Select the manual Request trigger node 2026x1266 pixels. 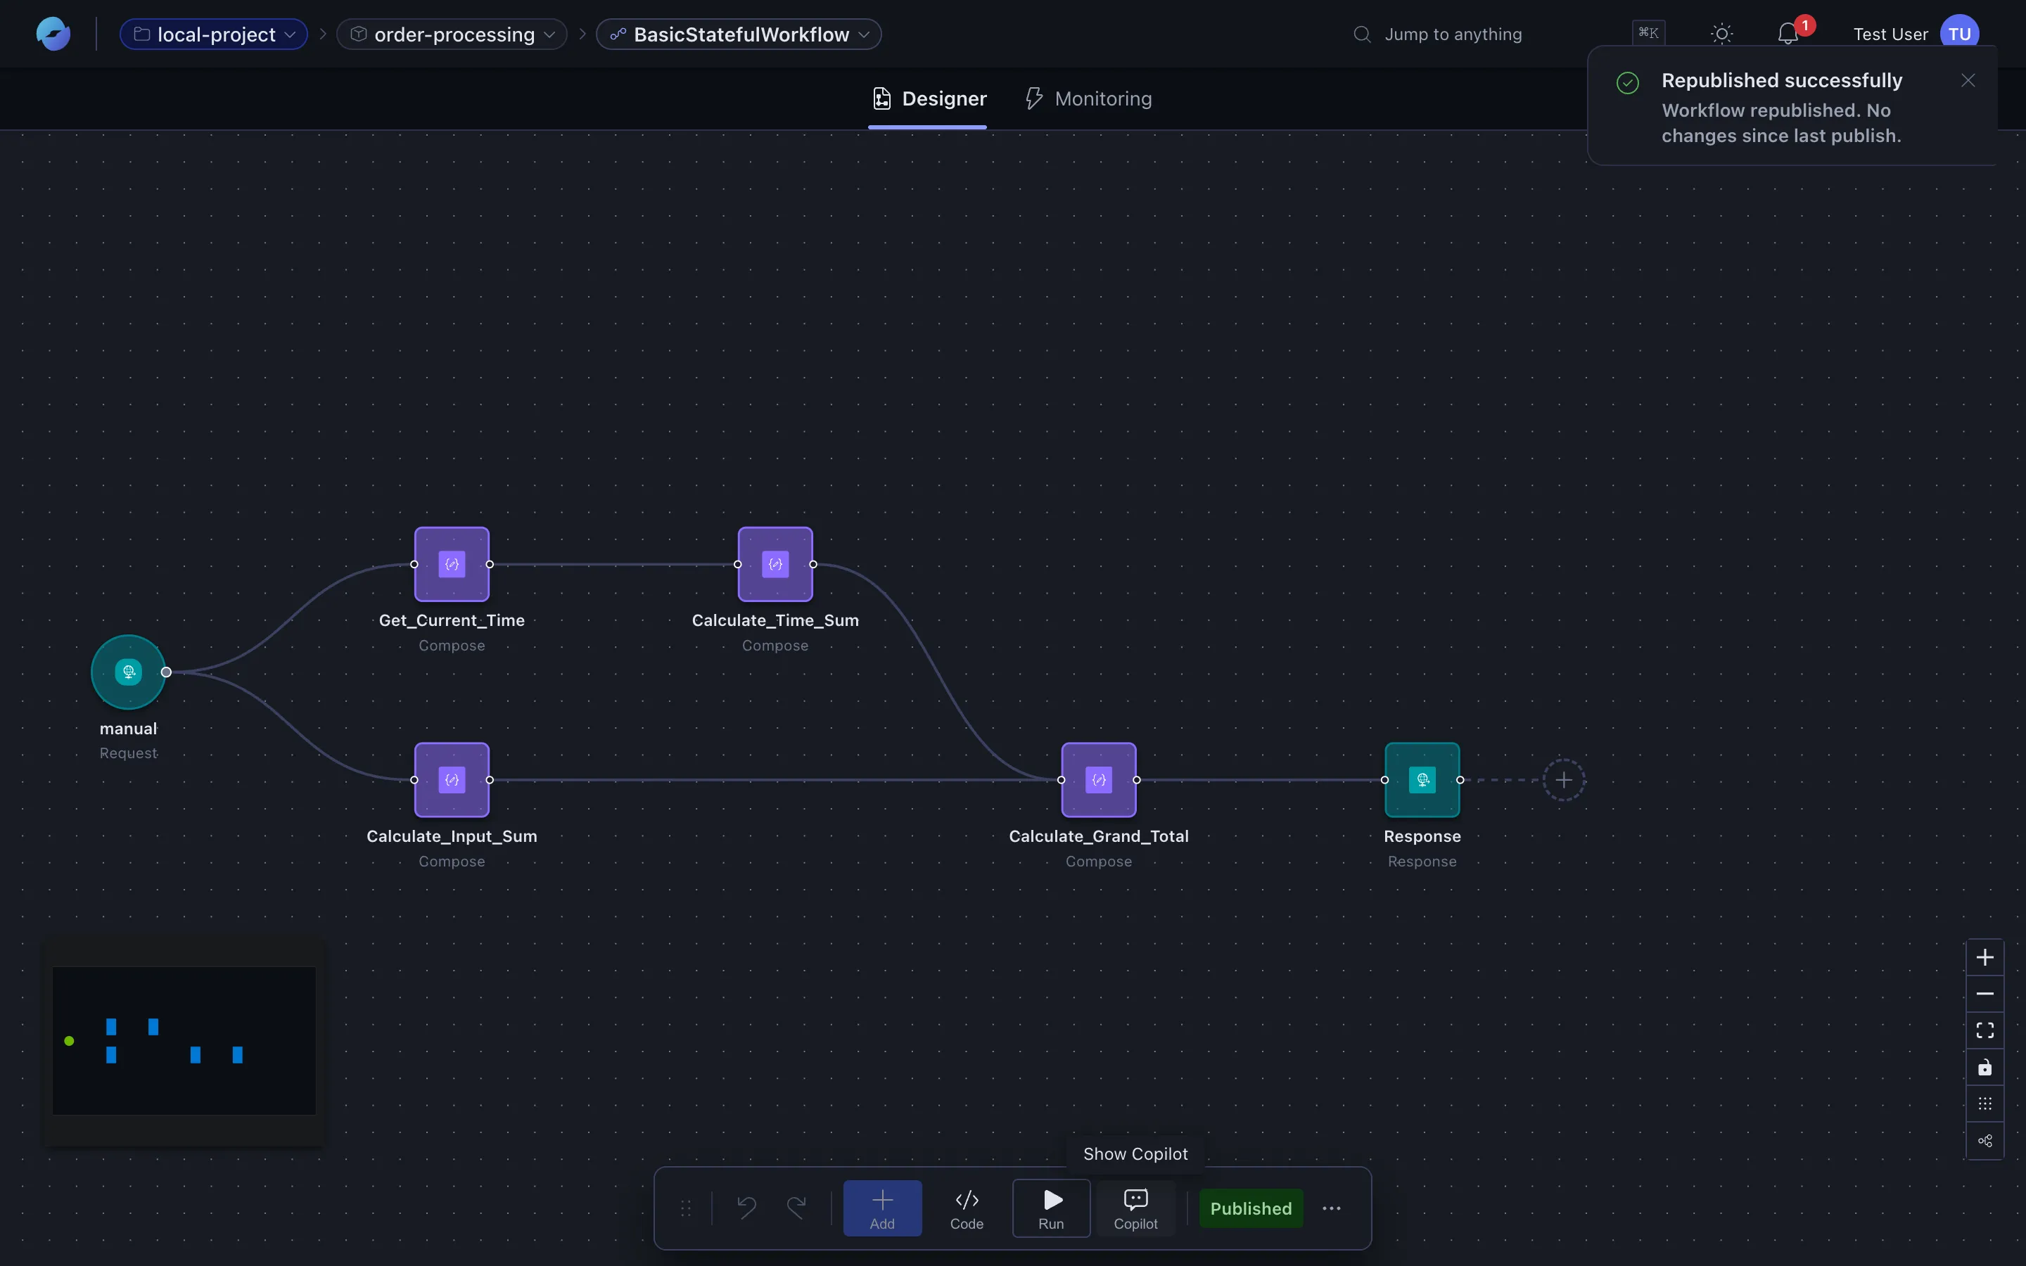[x=128, y=672]
